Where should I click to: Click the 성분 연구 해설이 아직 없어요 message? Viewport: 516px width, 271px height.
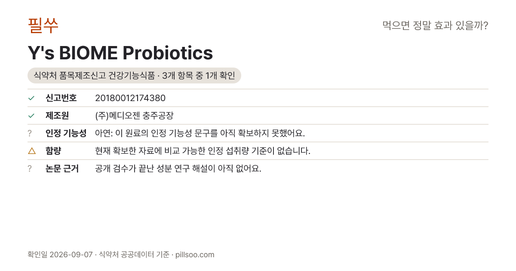[178, 169]
